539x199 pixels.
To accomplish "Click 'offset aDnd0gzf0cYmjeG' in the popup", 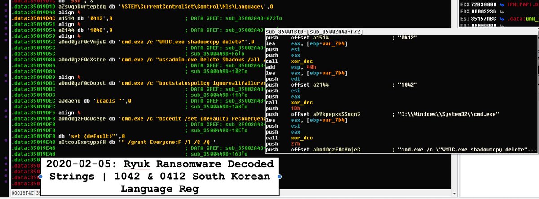I will [326, 149].
